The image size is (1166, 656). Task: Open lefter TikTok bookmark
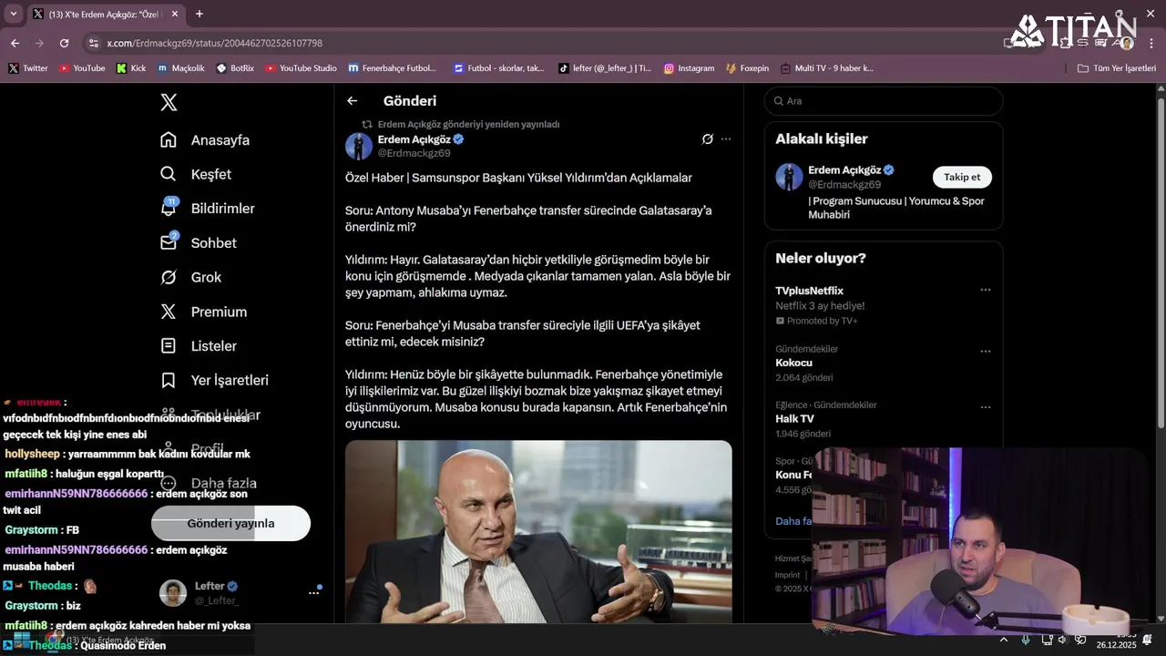pyautogui.click(x=605, y=68)
